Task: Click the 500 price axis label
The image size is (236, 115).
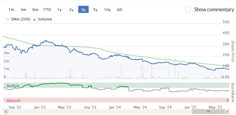Action: pos(226,22)
